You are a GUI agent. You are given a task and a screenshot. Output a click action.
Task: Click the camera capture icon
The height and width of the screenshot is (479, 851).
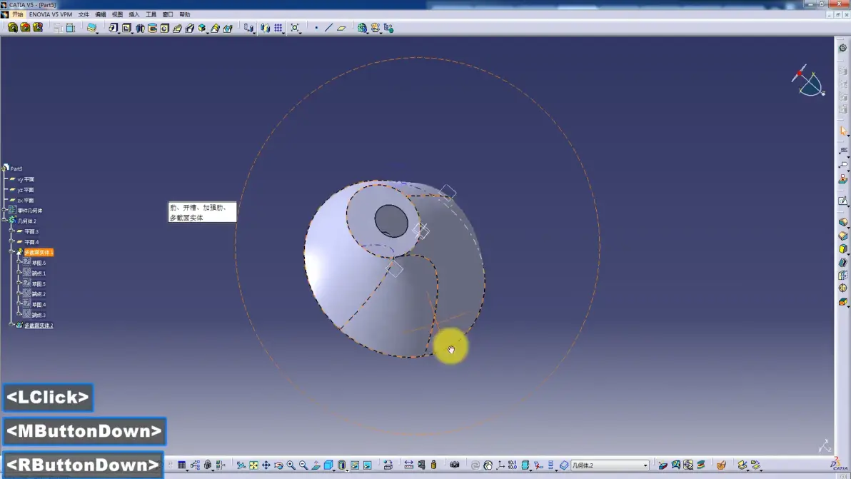tap(455, 465)
